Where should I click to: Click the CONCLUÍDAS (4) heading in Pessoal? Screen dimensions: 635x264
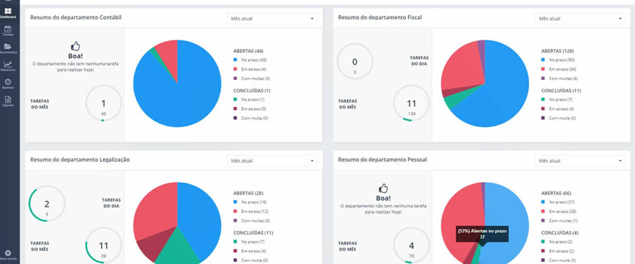pyautogui.click(x=559, y=232)
